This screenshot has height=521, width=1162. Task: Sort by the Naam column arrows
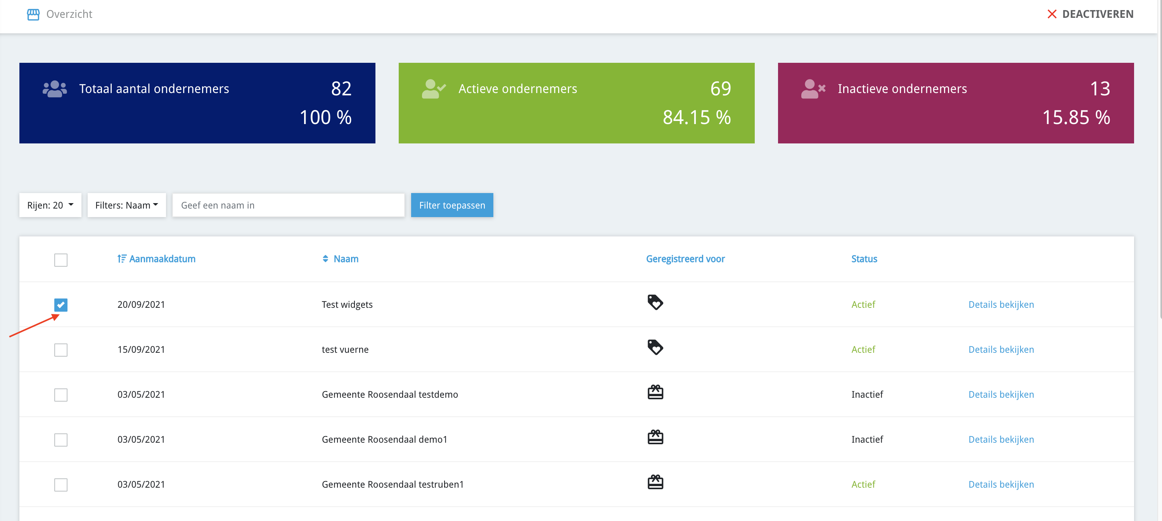pyautogui.click(x=325, y=259)
